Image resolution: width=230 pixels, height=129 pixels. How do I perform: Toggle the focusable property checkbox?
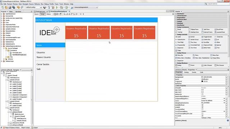202,116
